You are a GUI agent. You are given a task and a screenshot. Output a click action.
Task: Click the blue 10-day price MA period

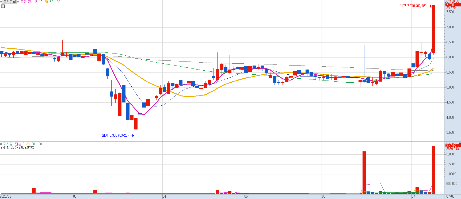pos(41,2)
